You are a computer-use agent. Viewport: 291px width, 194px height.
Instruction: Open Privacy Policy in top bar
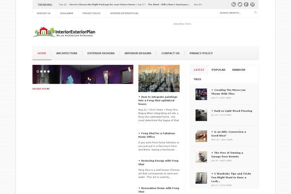(x=92, y=14)
